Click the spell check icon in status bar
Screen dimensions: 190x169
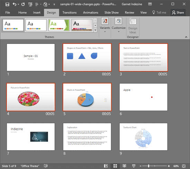pyautogui.click(x=46, y=166)
